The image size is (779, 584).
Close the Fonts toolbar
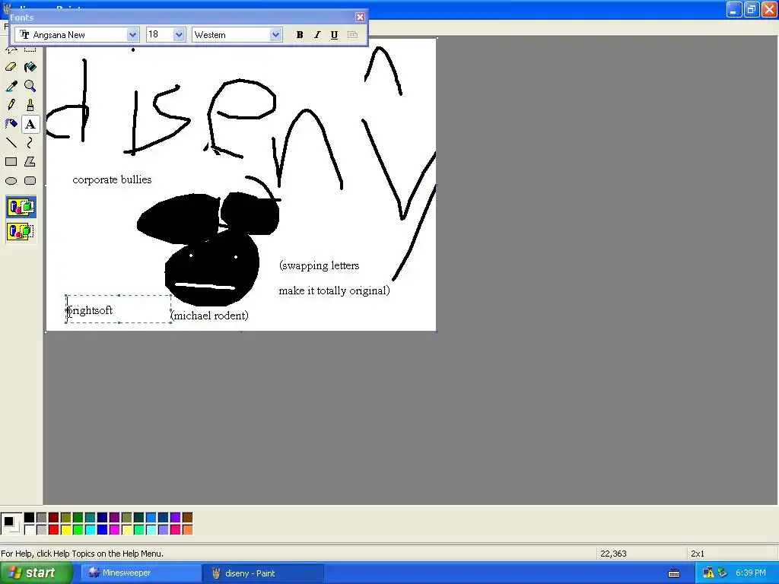click(x=360, y=17)
